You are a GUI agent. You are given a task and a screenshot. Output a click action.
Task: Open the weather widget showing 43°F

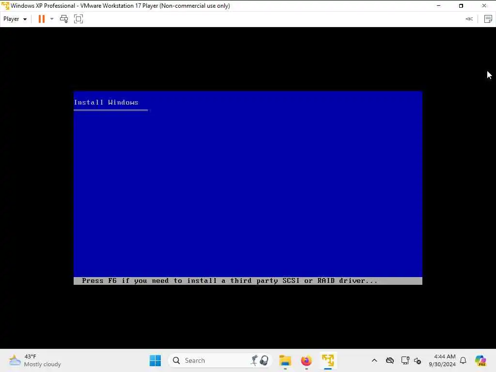click(35, 360)
